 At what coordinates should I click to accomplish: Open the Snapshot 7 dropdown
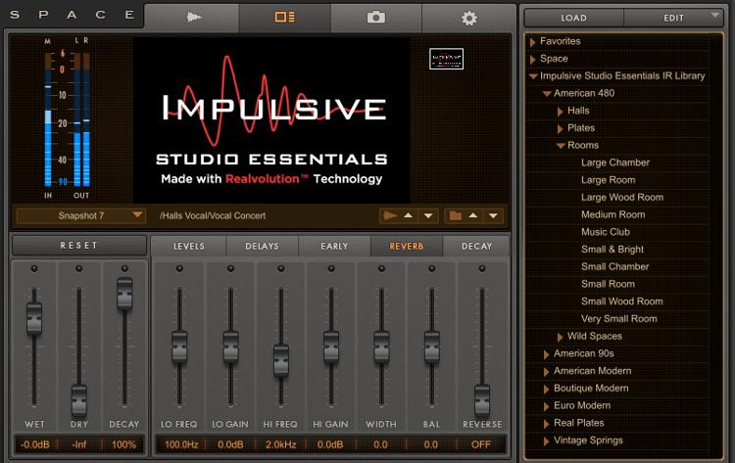[80, 215]
